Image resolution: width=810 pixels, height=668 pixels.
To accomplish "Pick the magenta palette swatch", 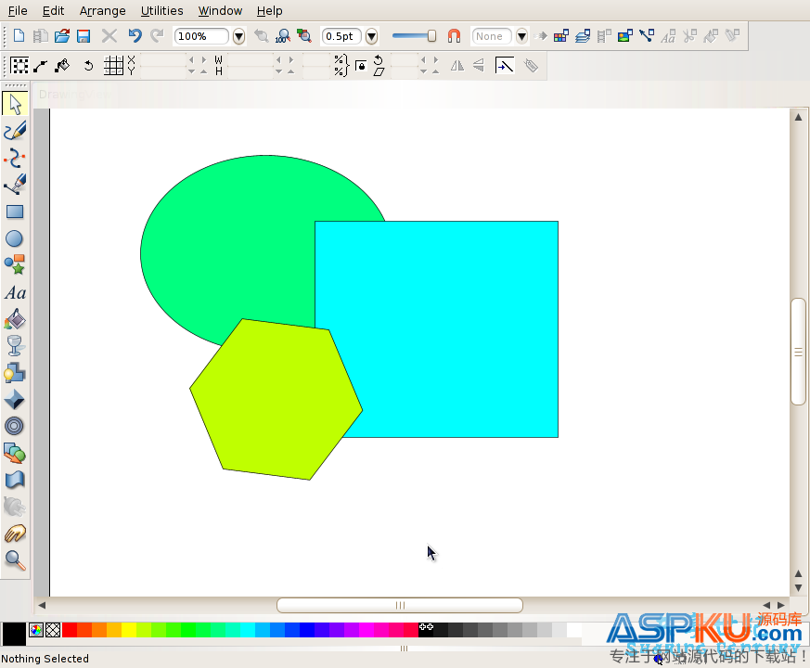I will 366,630.
